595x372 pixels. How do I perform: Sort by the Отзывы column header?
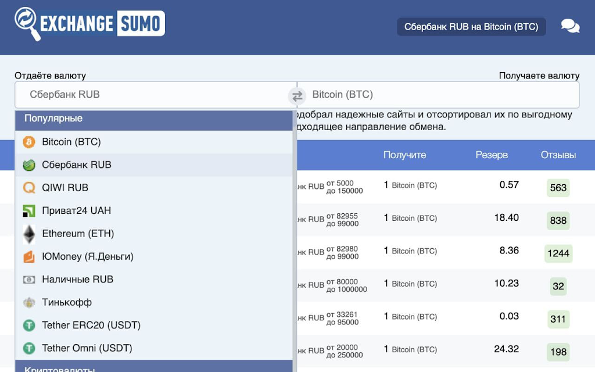coord(558,155)
